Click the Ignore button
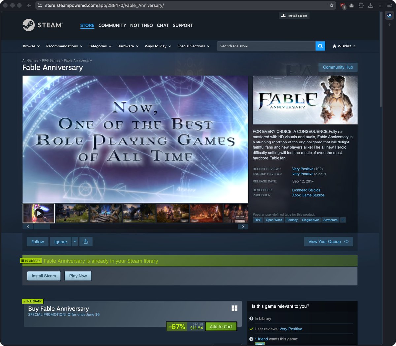396x346 pixels. (x=61, y=242)
